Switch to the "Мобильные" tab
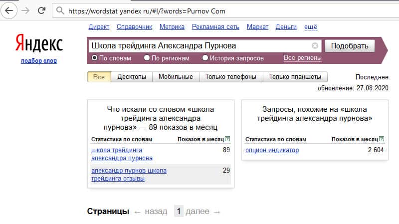399x224 pixels. point(176,77)
